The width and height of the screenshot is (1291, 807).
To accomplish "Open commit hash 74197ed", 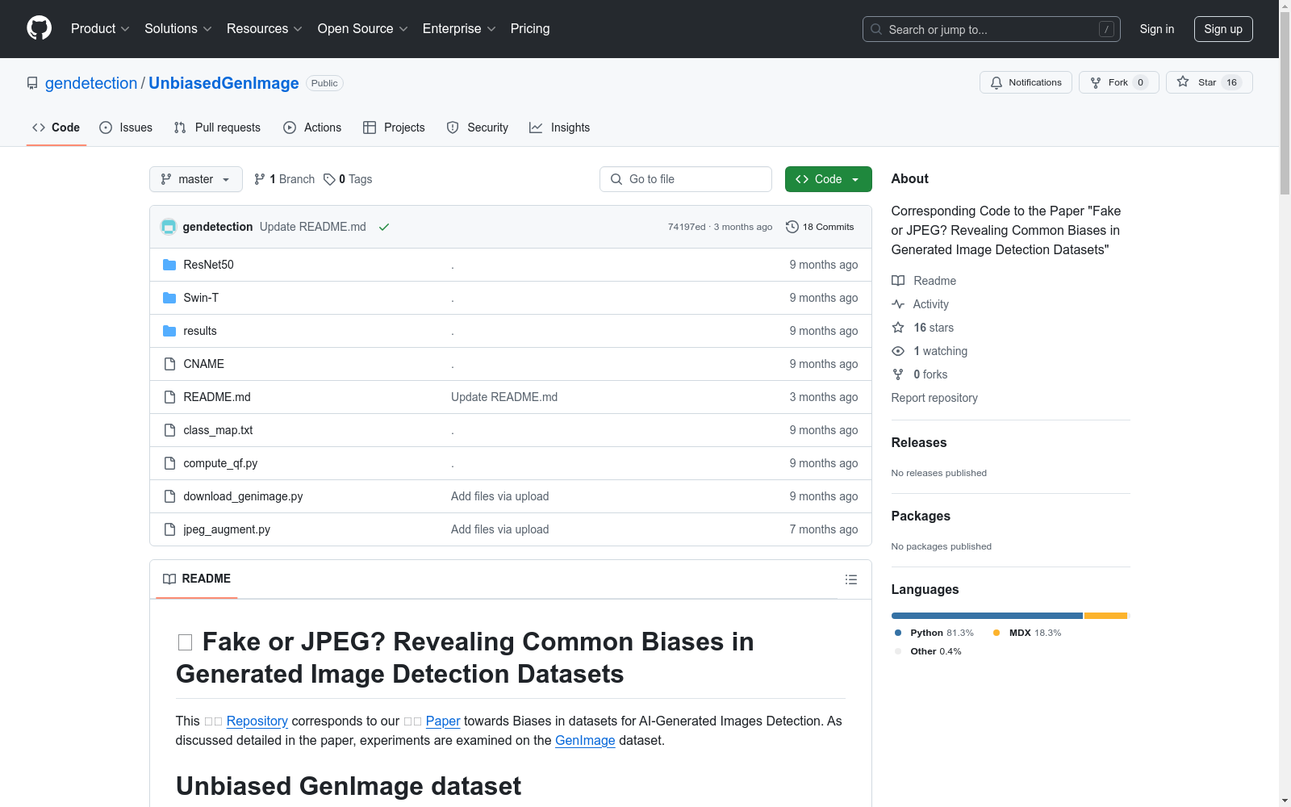I will (x=687, y=227).
